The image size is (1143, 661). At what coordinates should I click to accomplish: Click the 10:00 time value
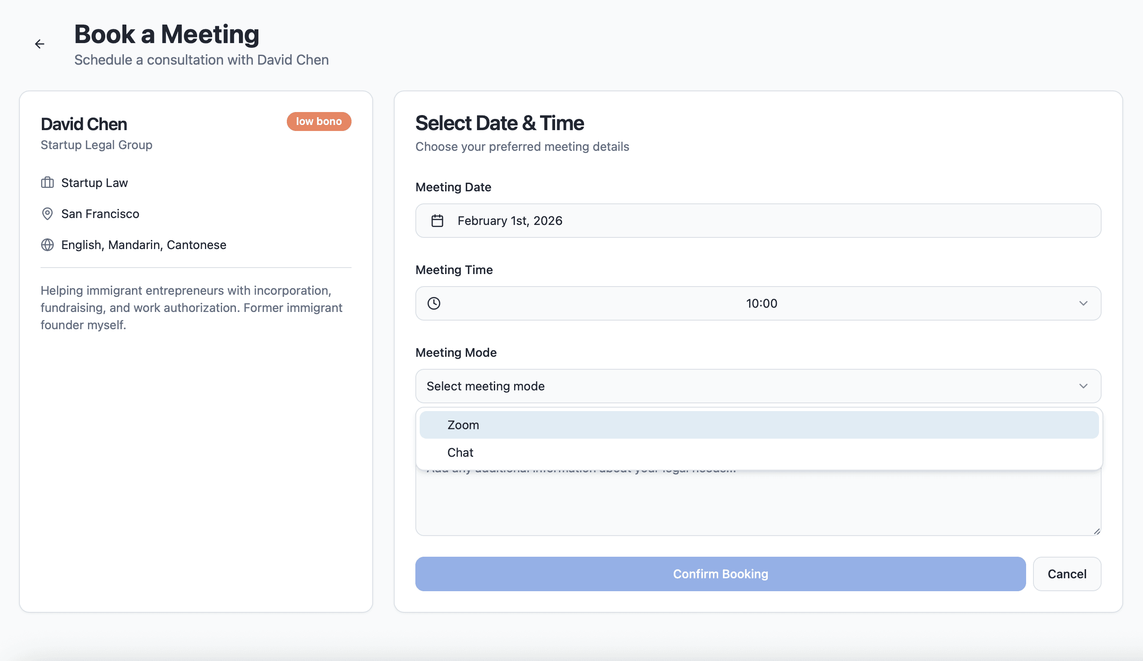[x=761, y=303]
